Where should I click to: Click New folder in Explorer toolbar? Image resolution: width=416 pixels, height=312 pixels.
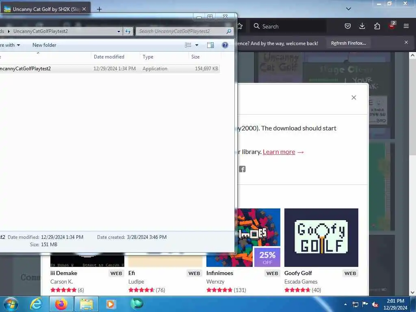44,45
